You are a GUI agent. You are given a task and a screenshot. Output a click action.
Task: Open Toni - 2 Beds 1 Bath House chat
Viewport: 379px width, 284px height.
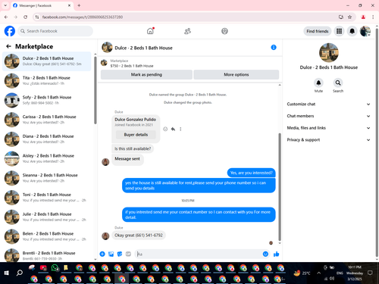(47, 198)
